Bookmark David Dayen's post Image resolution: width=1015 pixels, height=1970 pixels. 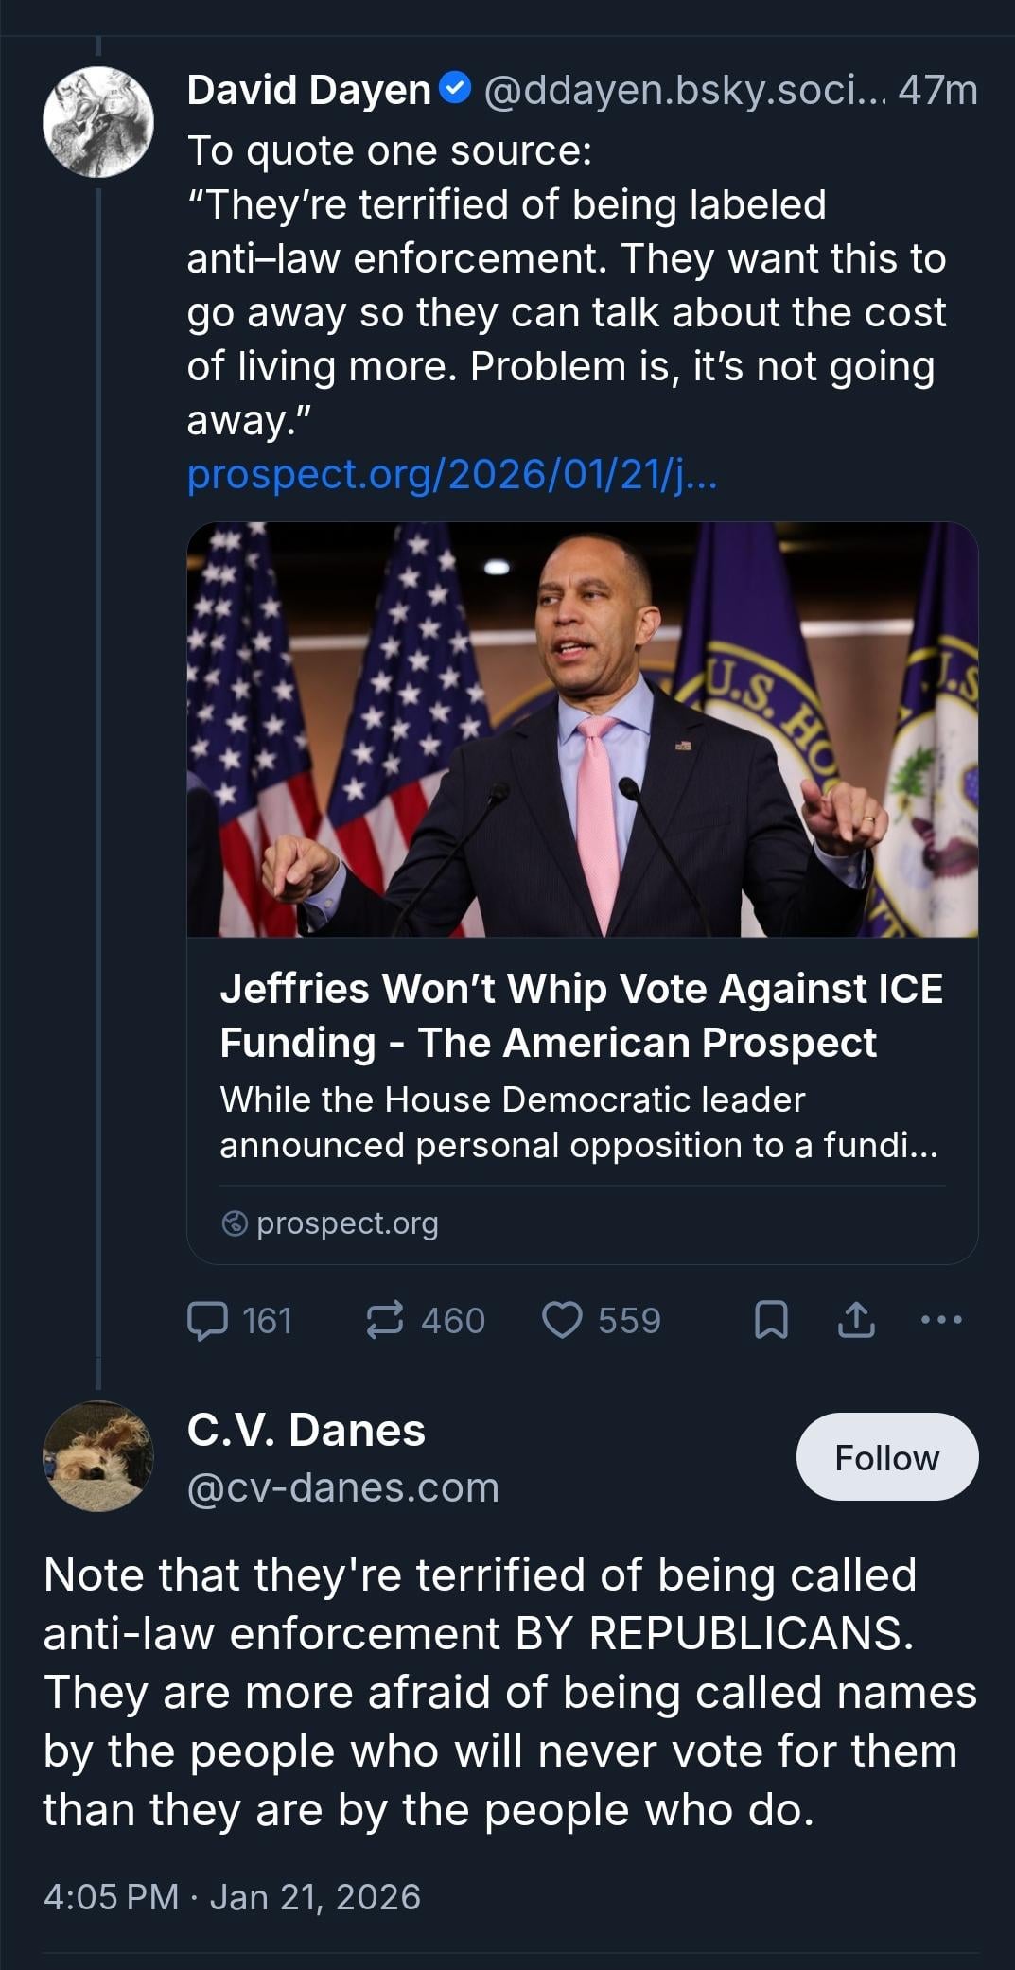pyautogui.click(x=771, y=1320)
